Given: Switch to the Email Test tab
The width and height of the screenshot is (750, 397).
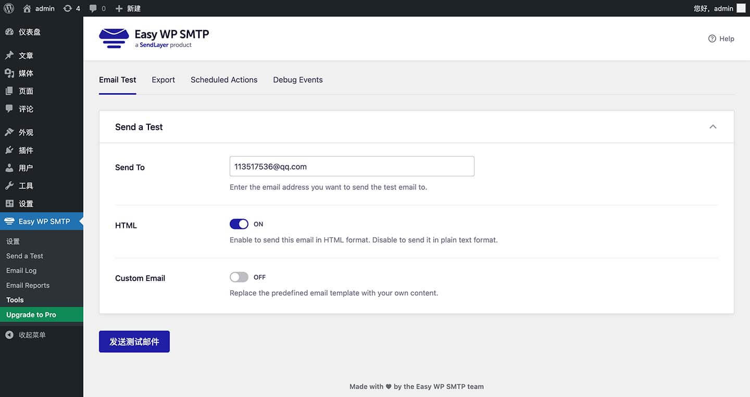Looking at the screenshot, I should coord(118,80).
